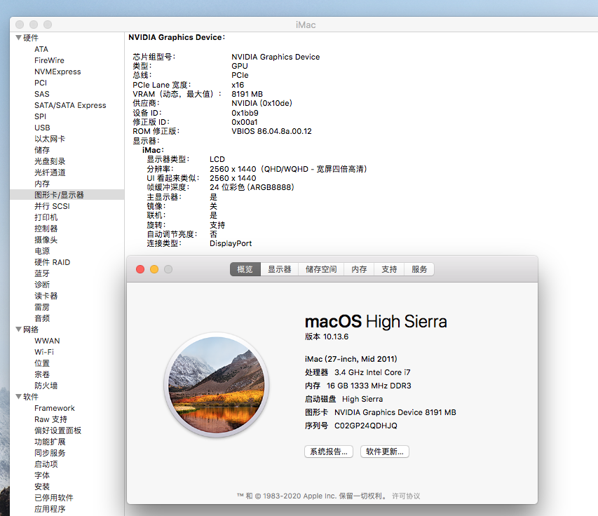Select WWAN in the sidebar

(x=47, y=341)
